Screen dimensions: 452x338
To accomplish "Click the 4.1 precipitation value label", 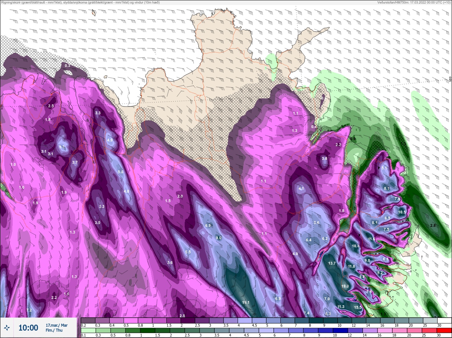I will 301,188.
